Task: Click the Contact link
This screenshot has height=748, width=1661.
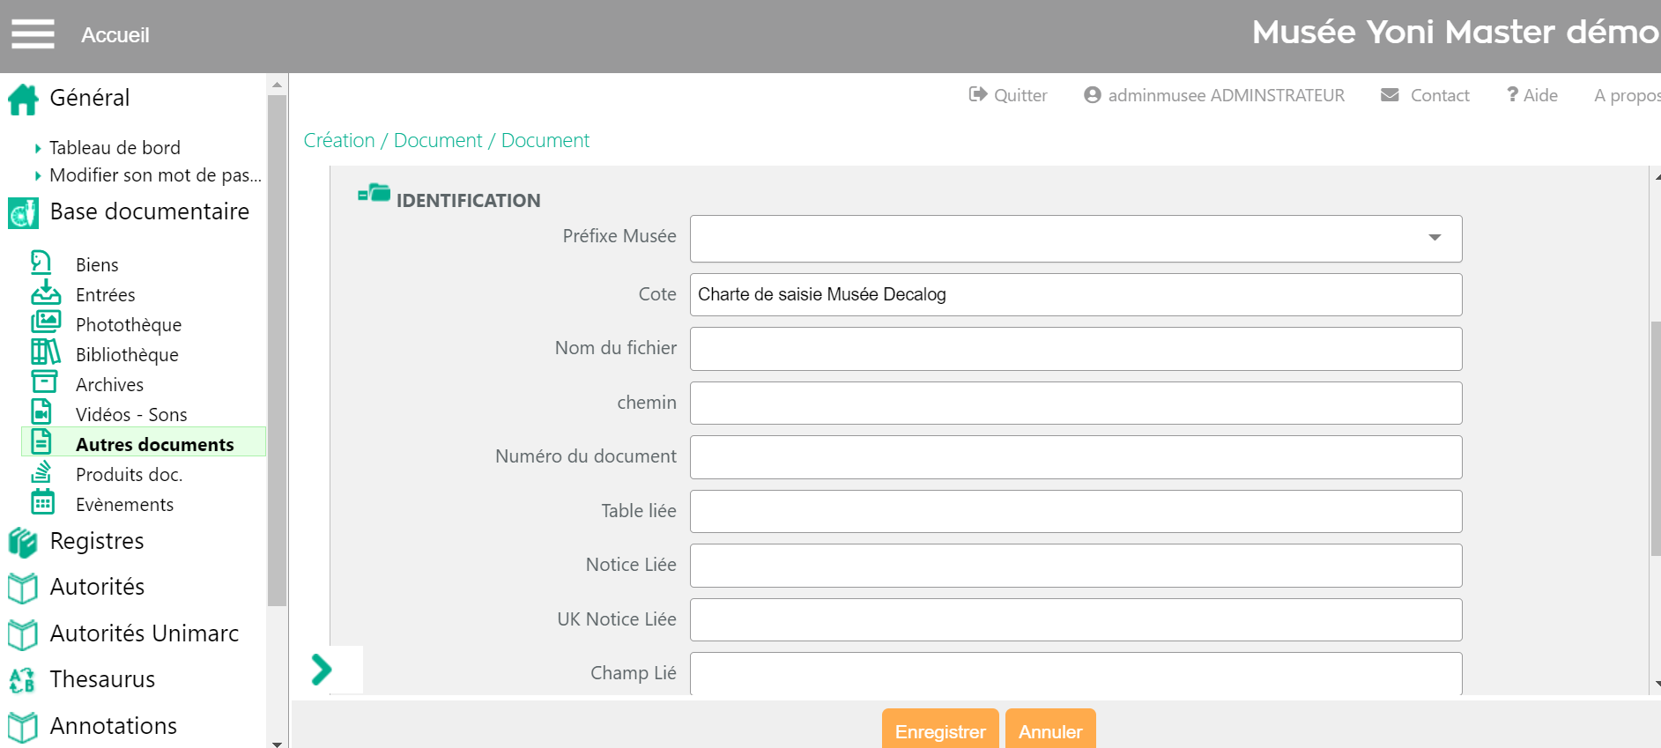Action: [1440, 95]
